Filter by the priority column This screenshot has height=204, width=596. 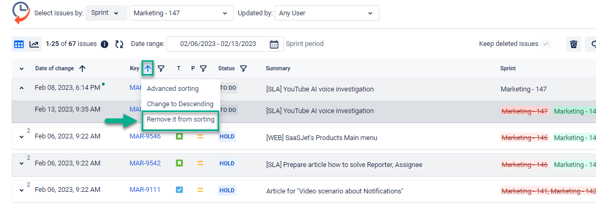point(203,68)
